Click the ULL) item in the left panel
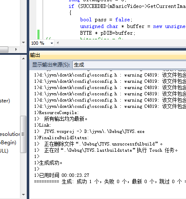 (4, 151)
